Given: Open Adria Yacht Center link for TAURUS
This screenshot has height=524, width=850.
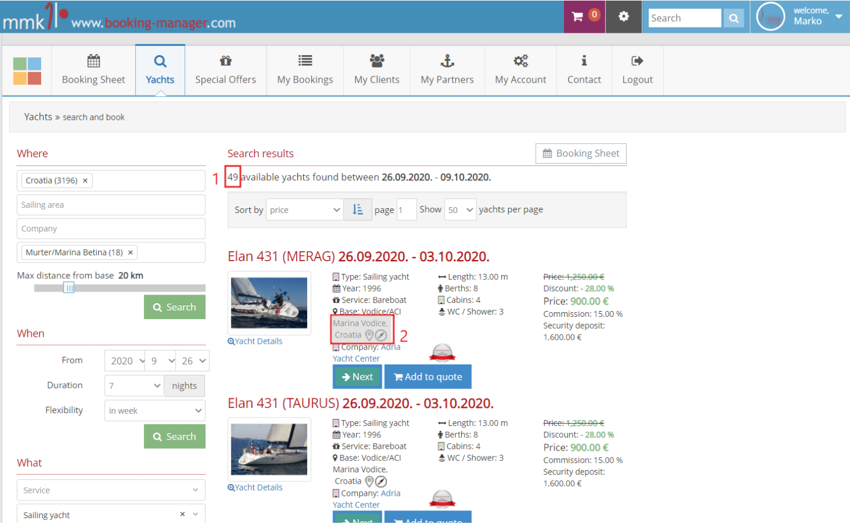Looking at the screenshot, I should coord(367,499).
